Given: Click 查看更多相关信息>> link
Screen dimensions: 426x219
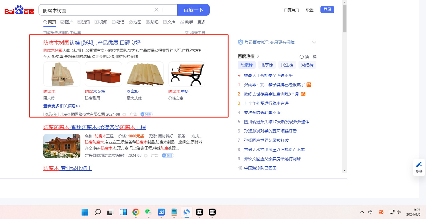Looking at the screenshot, I should coord(62,106).
